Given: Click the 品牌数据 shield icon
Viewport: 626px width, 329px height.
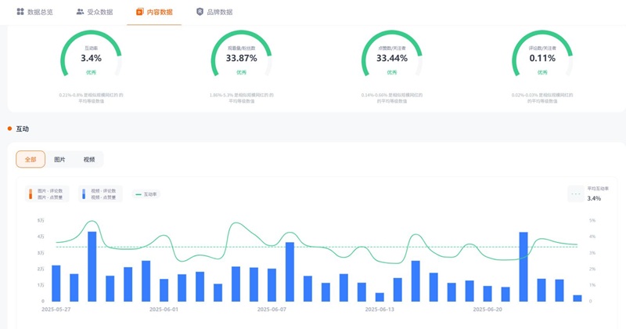Looking at the screenshot, I should coord(200,12).
